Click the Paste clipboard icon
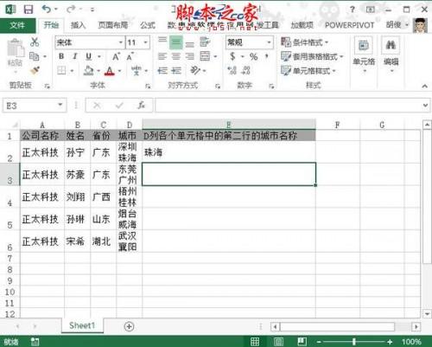432x347 pixels. 16,48
